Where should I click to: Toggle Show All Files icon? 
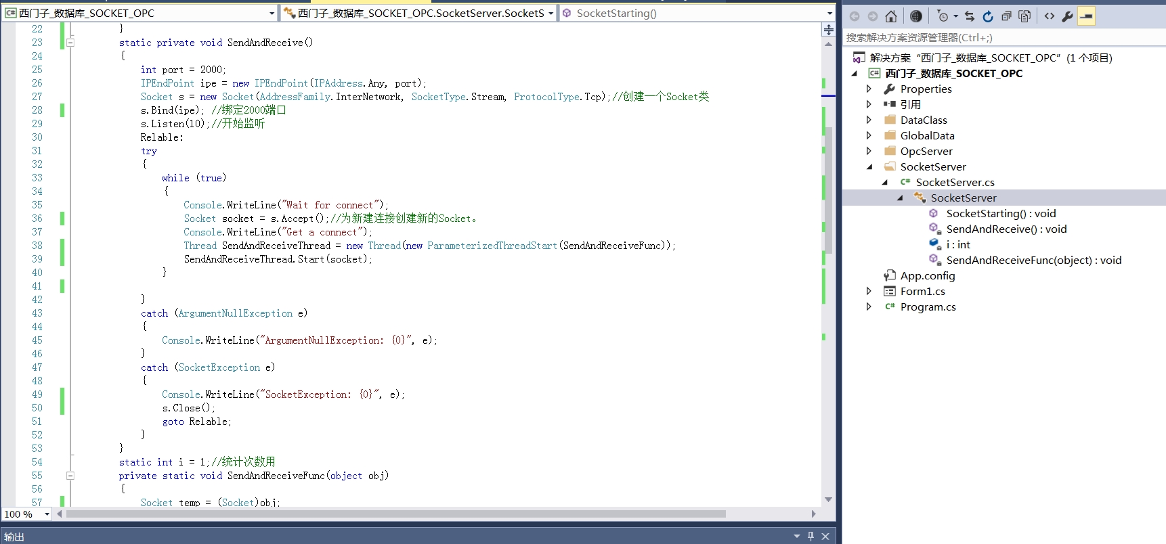(1024, 16)
